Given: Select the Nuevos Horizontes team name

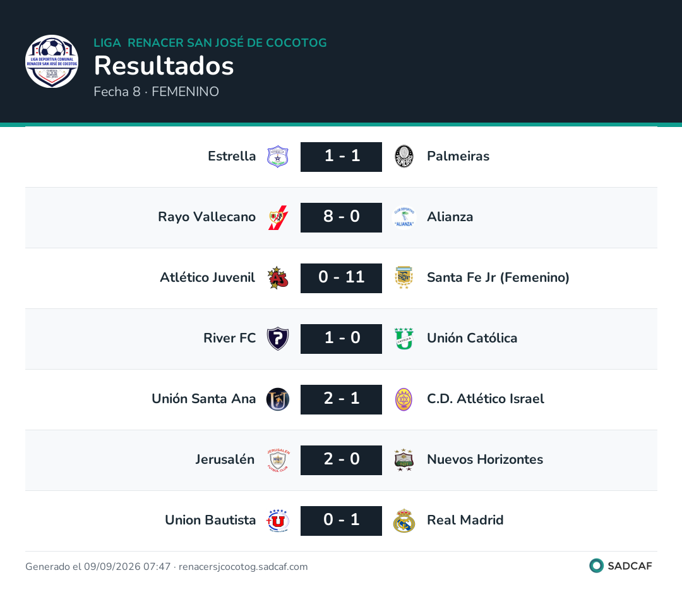Looking at the screenshot, I should point(485,459).
